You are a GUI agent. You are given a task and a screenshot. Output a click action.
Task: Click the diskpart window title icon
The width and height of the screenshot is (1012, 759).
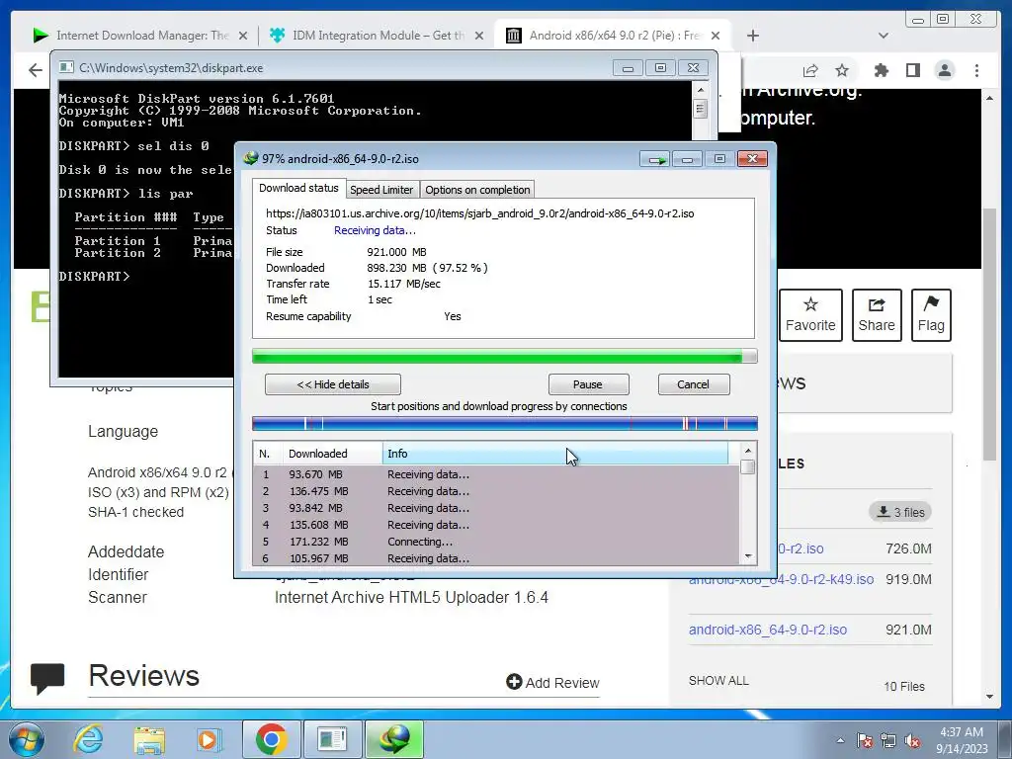(x=66, y=68)
